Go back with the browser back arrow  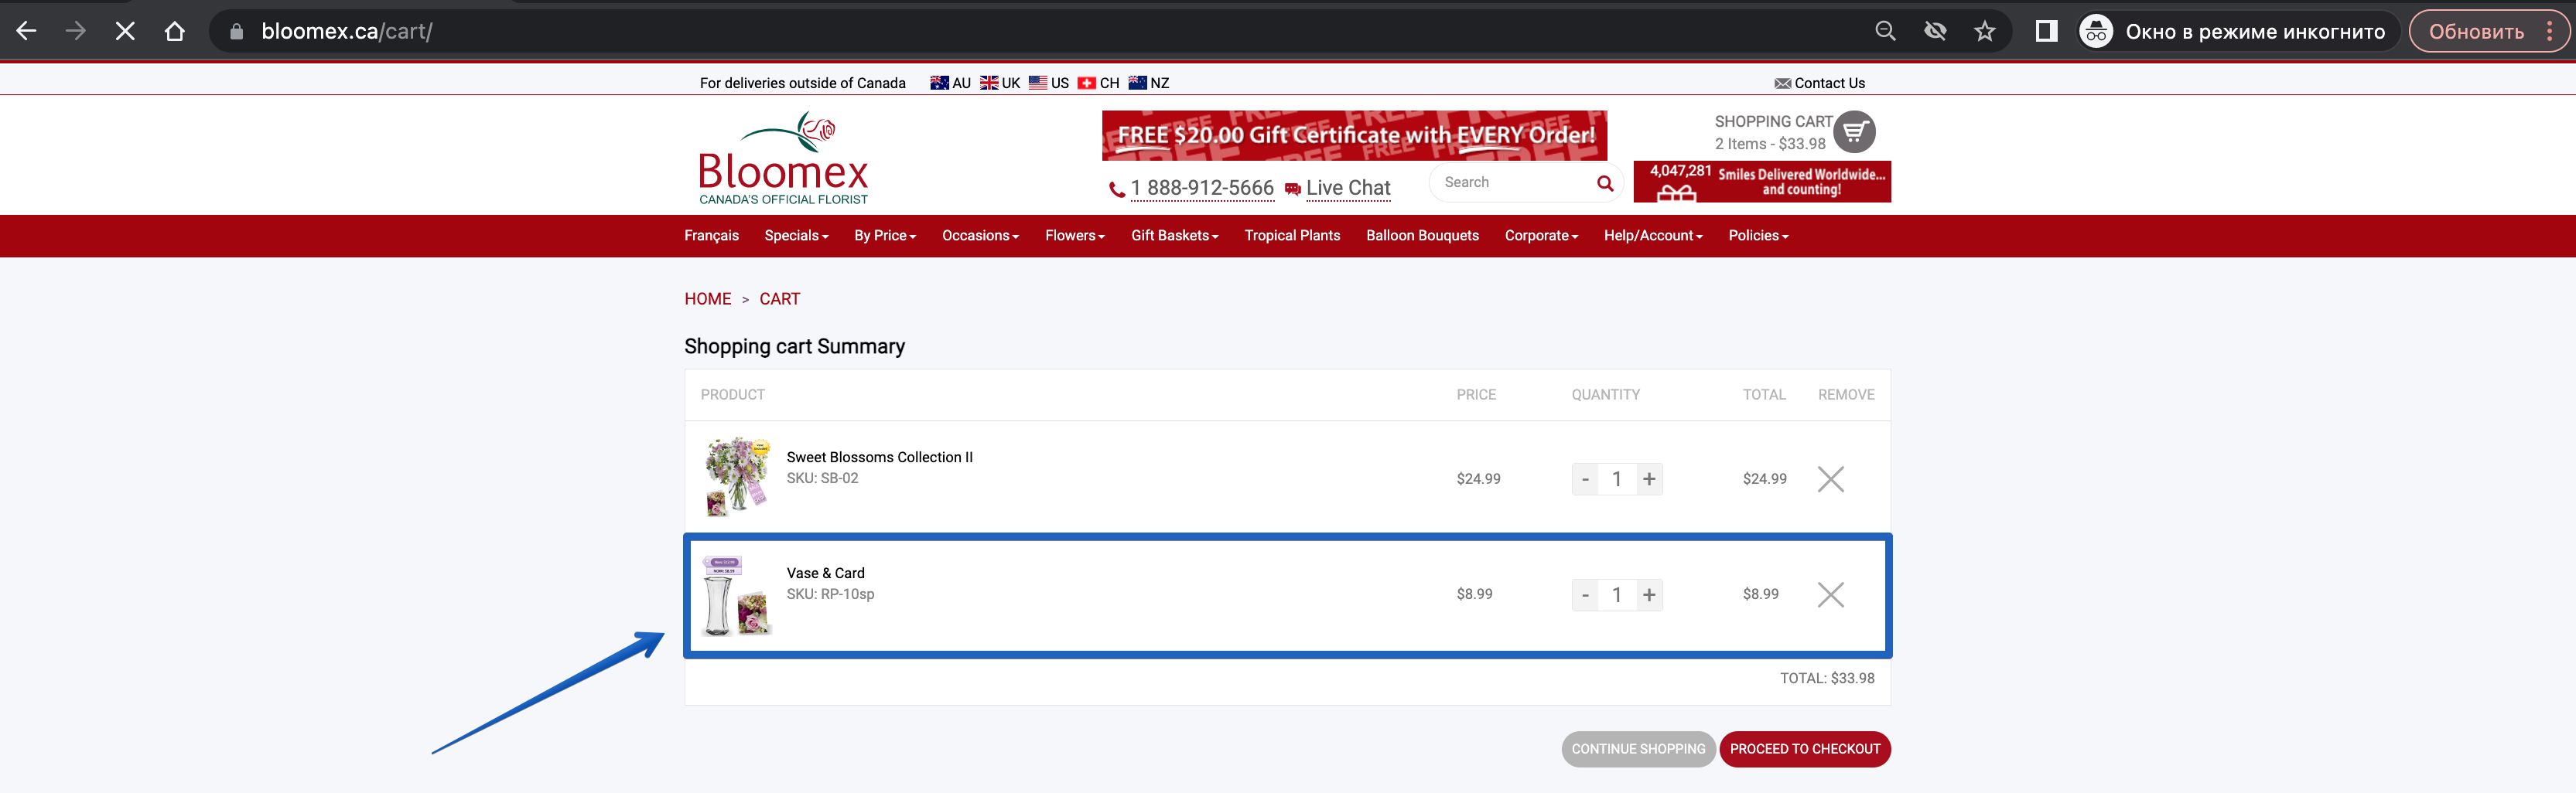[27, 31]
